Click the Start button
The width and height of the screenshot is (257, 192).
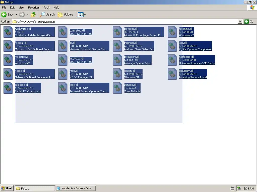7,188
